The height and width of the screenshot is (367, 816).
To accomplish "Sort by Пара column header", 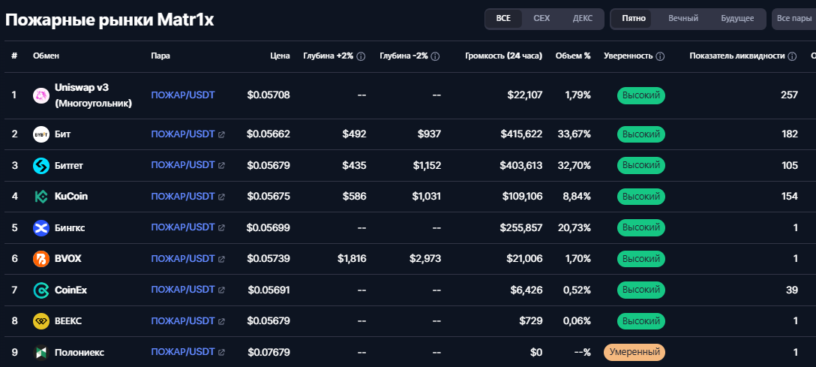I will pyautogui.click(x=160, y=56).
